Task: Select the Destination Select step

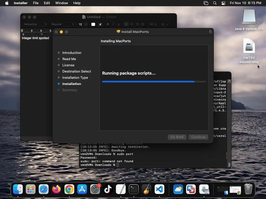Action: (77, 72)
